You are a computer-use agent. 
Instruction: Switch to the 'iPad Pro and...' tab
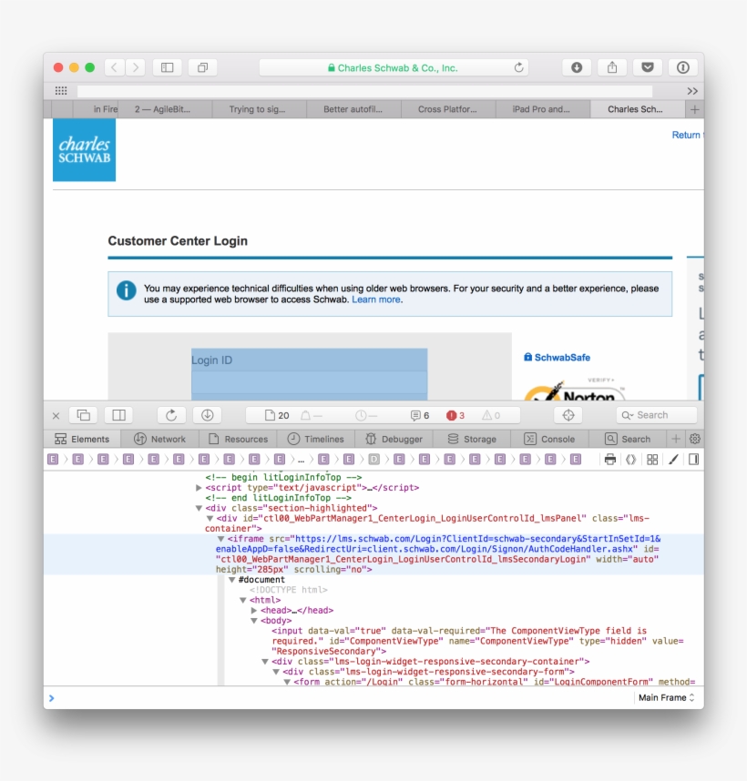[x=541, y=109]
